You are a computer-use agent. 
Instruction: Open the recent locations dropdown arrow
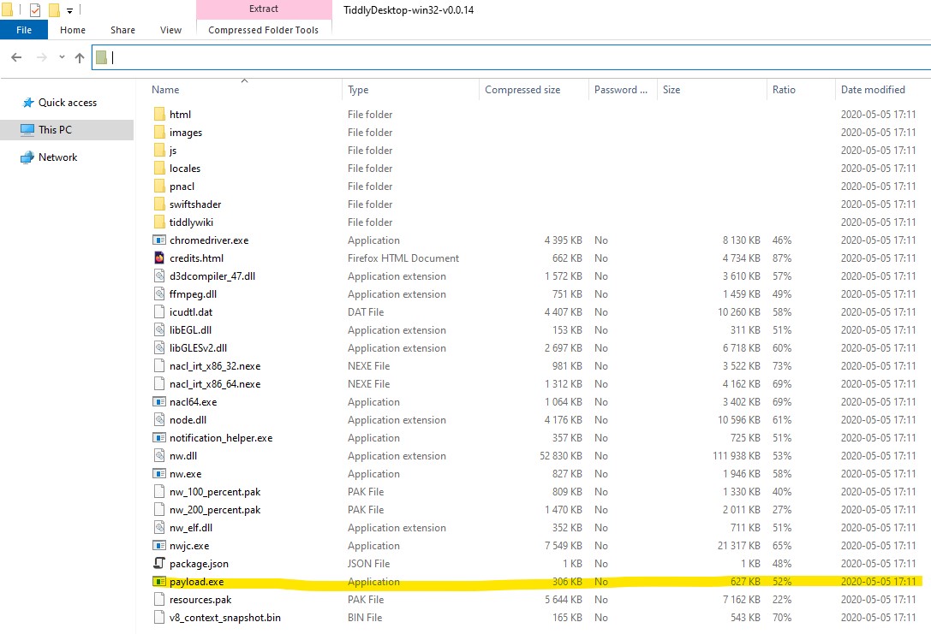(x=62, y=57)
